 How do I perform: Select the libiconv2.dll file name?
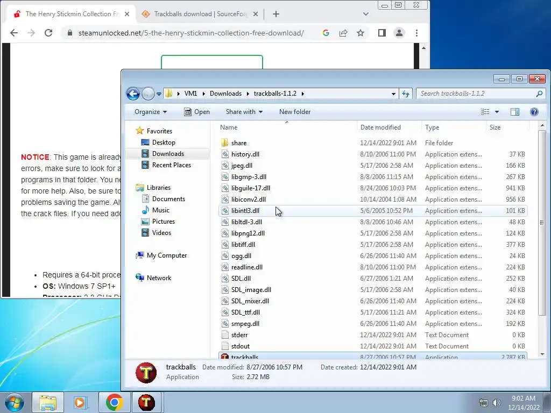[249, 199]
